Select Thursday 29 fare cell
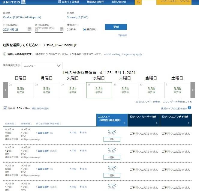The image size is (199, 191). tap(125, 90)
